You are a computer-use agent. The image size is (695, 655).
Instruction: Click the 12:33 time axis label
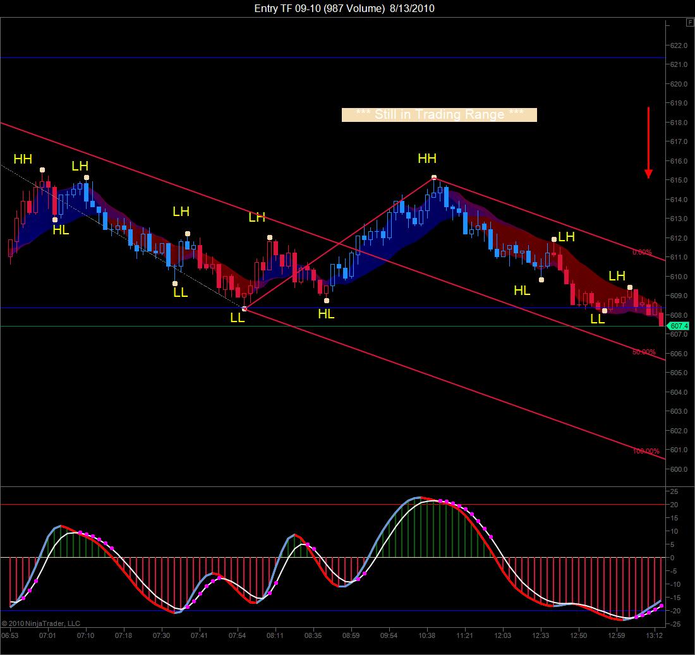point(541,635)
